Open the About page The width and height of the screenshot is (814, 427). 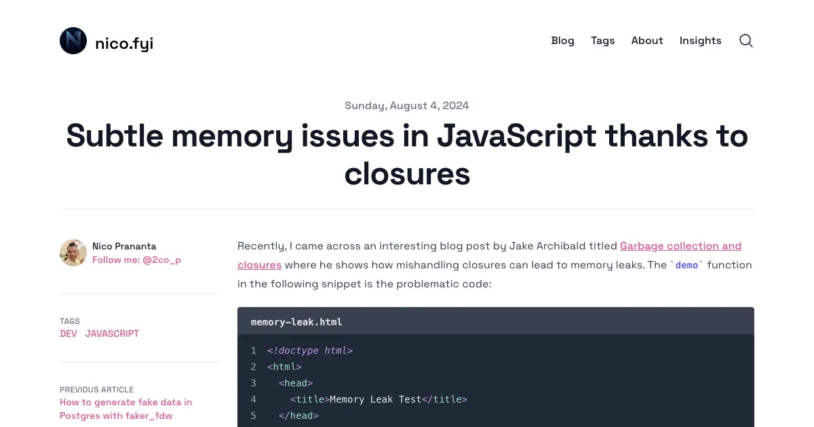tap(646, 41)
